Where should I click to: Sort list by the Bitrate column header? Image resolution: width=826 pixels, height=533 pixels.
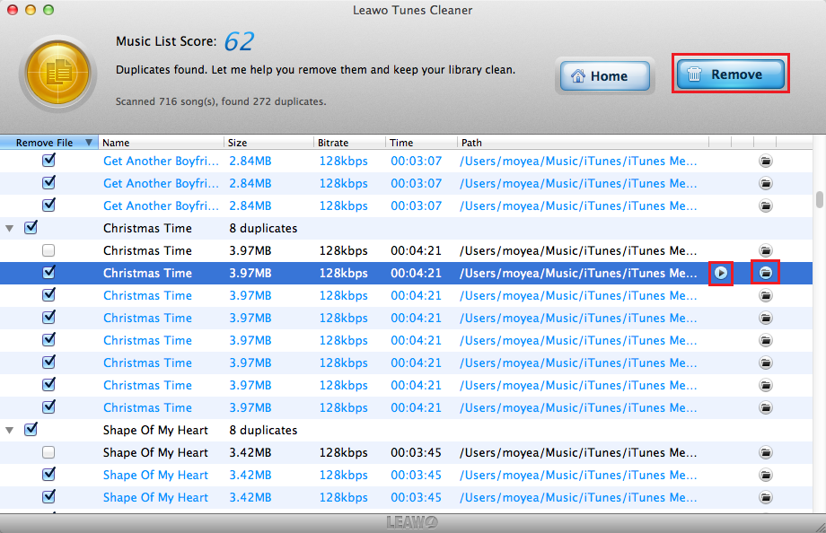[x=349, y=143]
